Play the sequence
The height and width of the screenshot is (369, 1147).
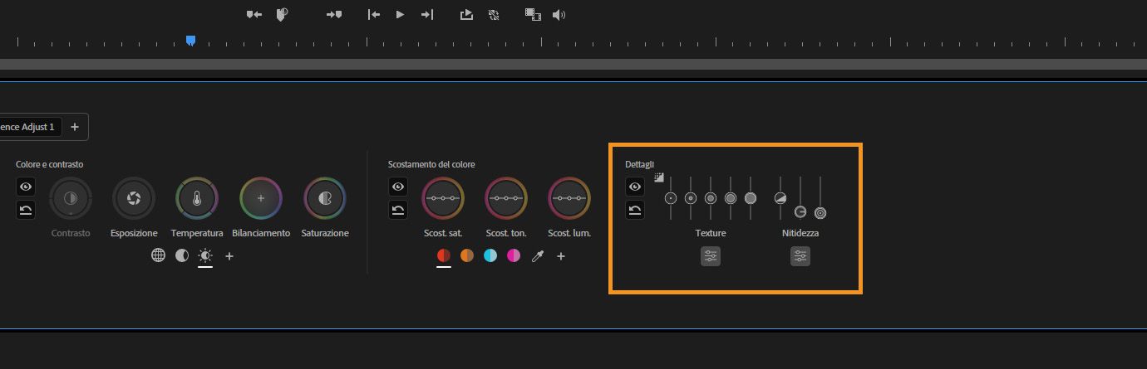click(x=400, y=15)
